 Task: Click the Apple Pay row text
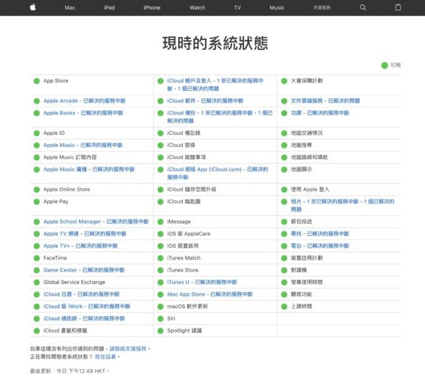coord(56,202)
